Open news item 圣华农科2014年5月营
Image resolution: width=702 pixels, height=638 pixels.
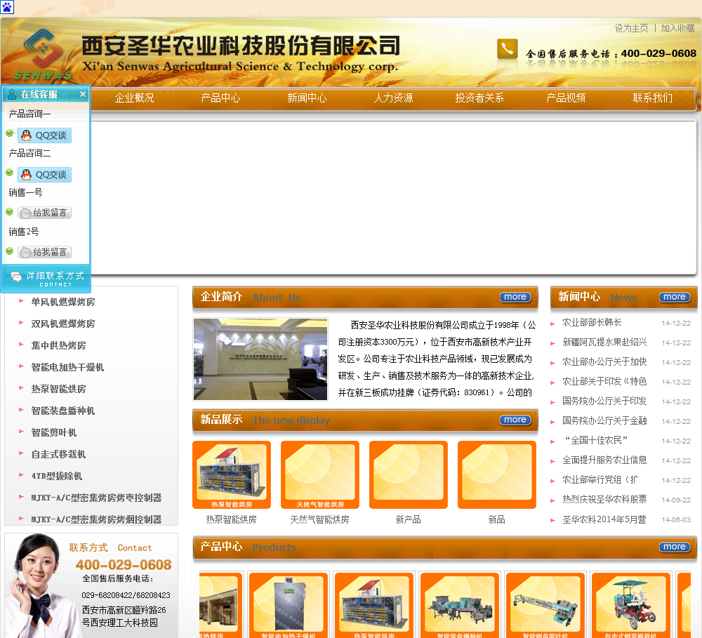pyautogui.click(x=604, y=519)
